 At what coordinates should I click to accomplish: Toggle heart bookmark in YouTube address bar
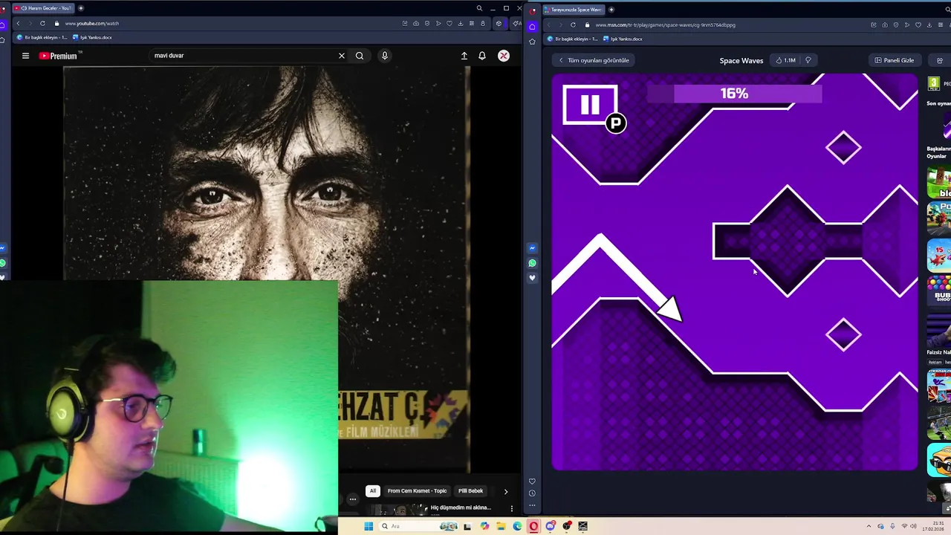[449, 23]
